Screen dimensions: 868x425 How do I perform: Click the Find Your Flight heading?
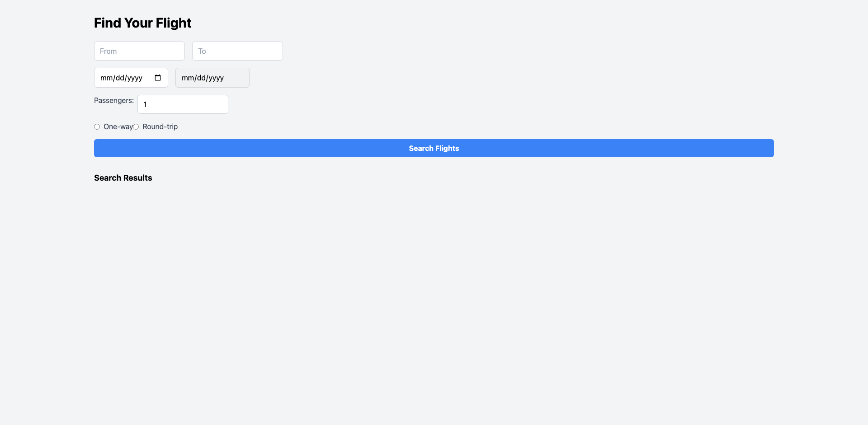(x=142, y=23)
